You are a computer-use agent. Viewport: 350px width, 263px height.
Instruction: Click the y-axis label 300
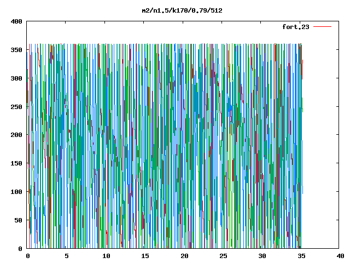click(x=16, y=78)
